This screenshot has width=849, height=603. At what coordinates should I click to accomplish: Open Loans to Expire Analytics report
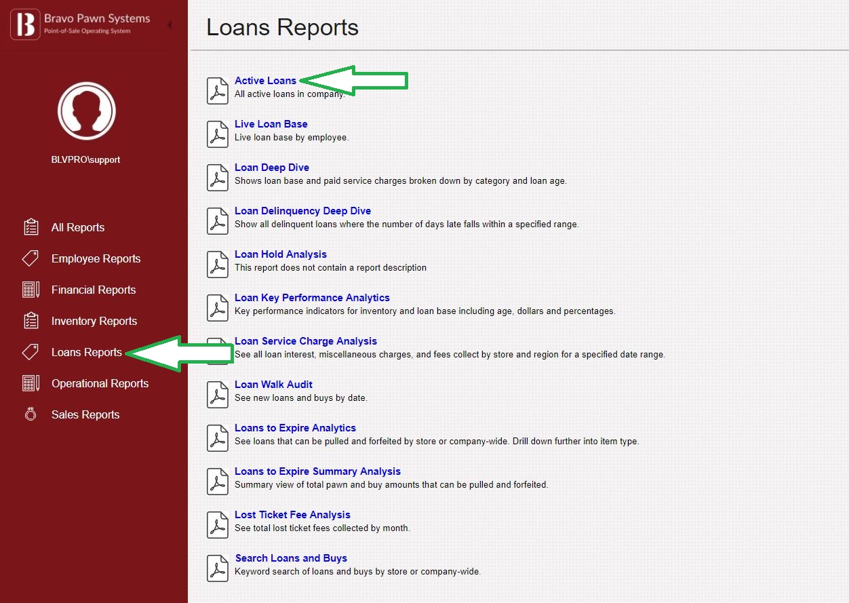point(295,428)
